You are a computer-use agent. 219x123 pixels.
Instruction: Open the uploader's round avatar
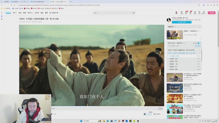click(169, 20)
